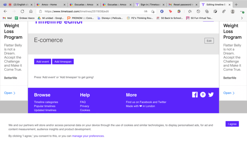Close the Amco - Home tab
Image resolution: width=247 pixels, height=154 pixels.
point(64,5)
